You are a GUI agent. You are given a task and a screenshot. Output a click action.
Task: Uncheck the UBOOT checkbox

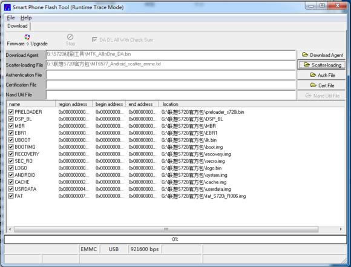tap(11, 140)
